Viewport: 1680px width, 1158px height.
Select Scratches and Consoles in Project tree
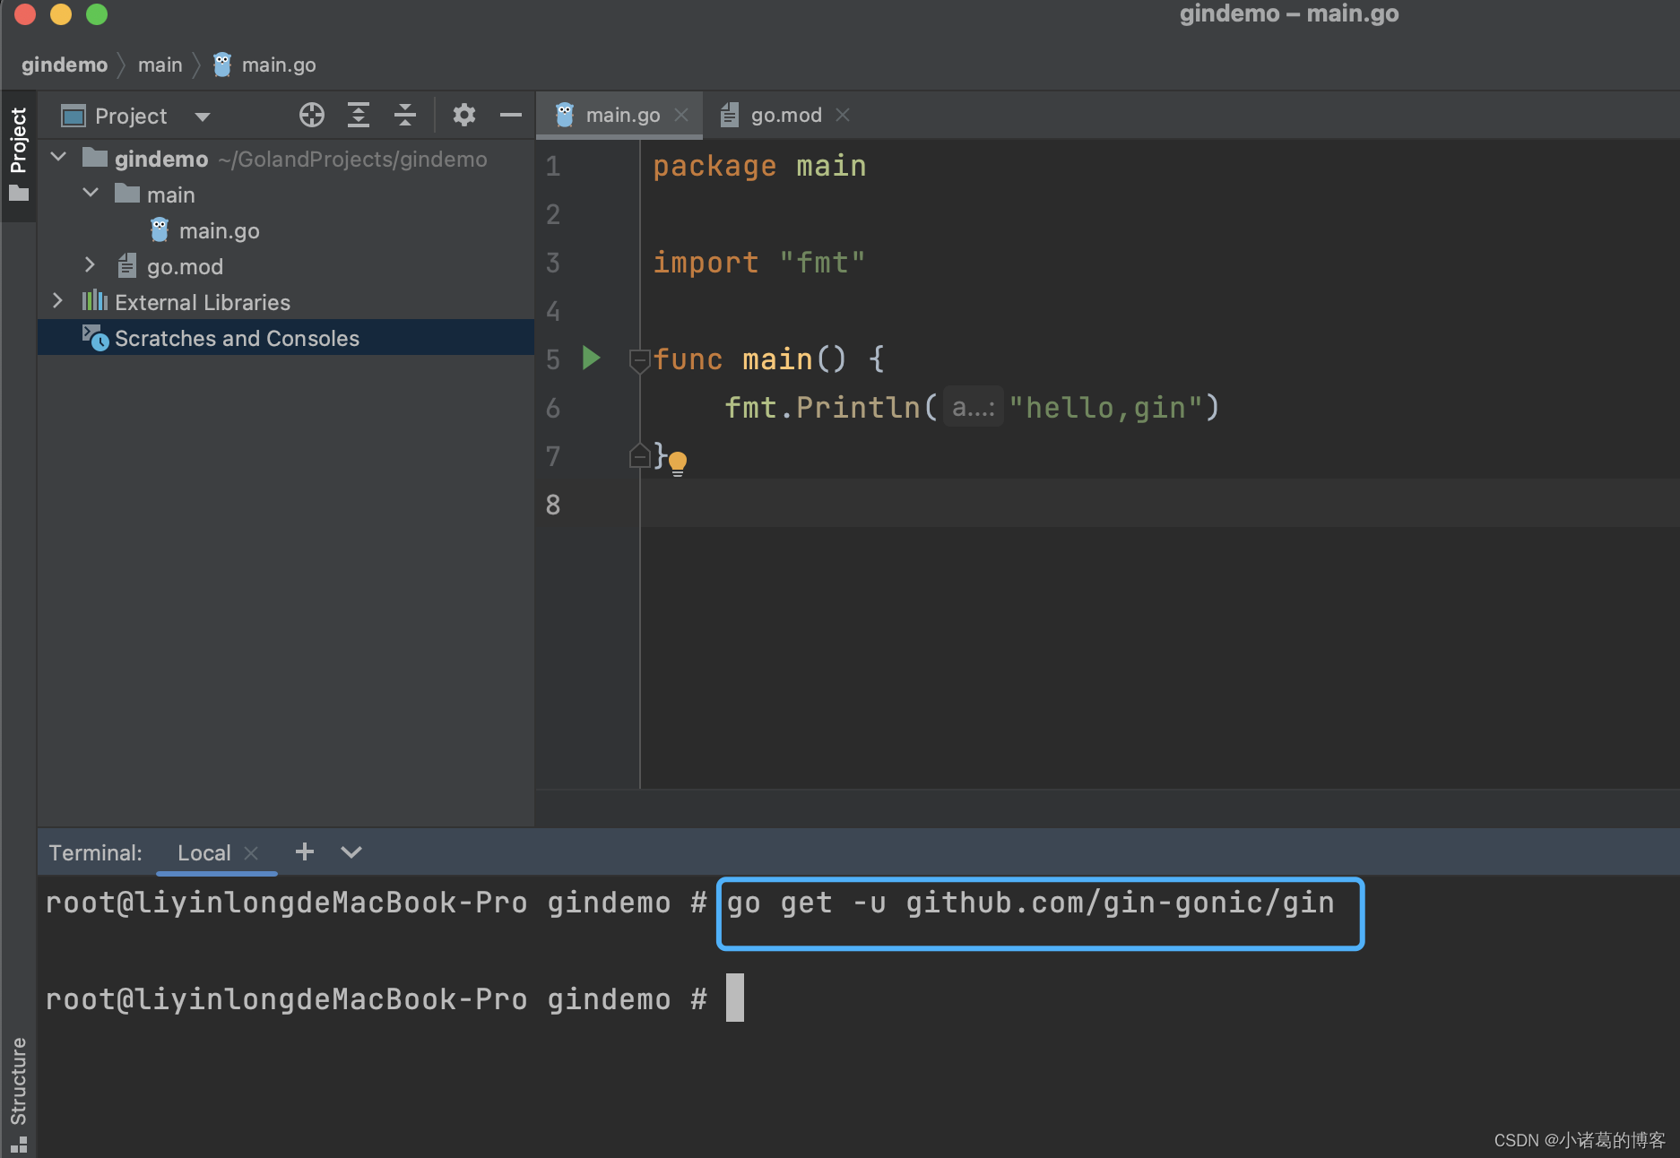pyautogui.click(x=237, y=338)
